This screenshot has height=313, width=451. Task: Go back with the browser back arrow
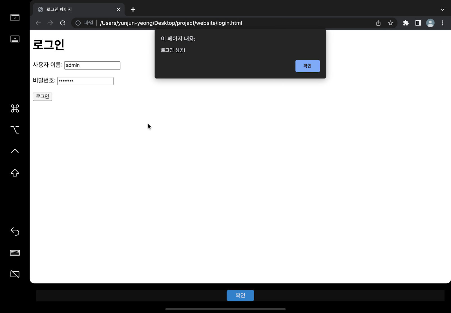[38, 23]
